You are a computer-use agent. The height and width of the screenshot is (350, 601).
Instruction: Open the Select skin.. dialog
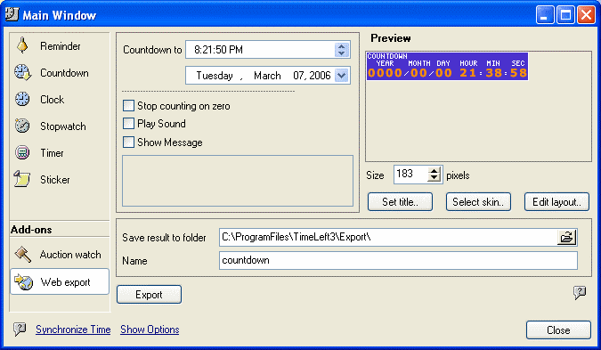(478, 201)
